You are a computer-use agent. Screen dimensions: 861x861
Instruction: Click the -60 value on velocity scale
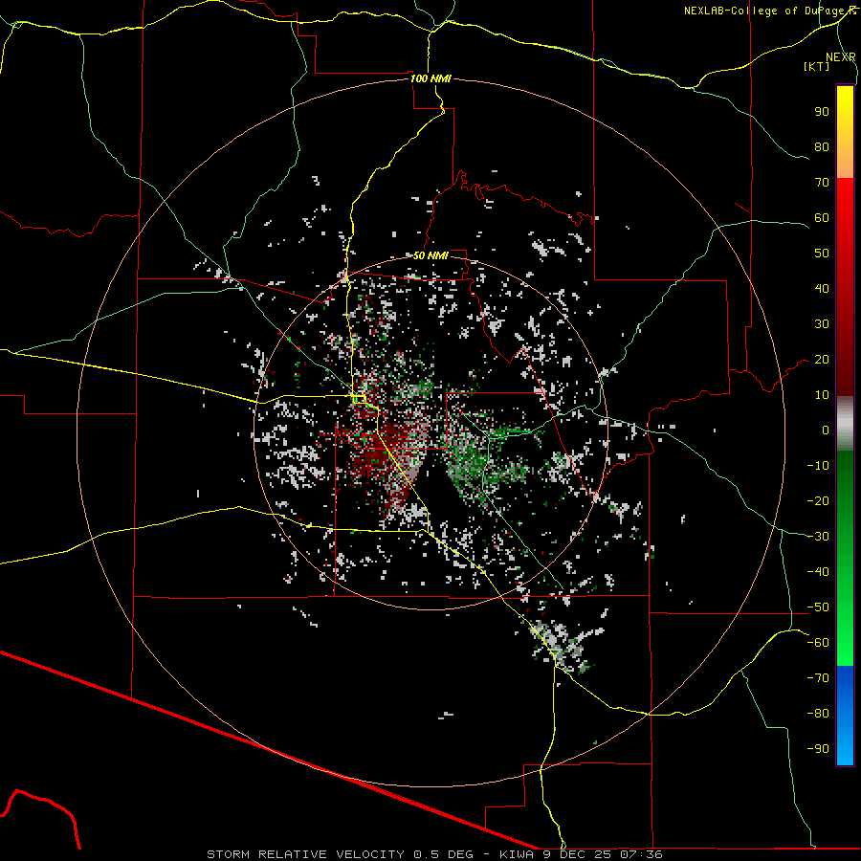coord(818,643)
